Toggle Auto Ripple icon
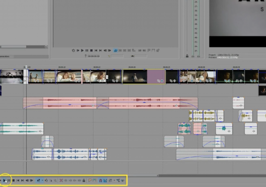Screen dimensions: 266x187 (x=110, y=181)
